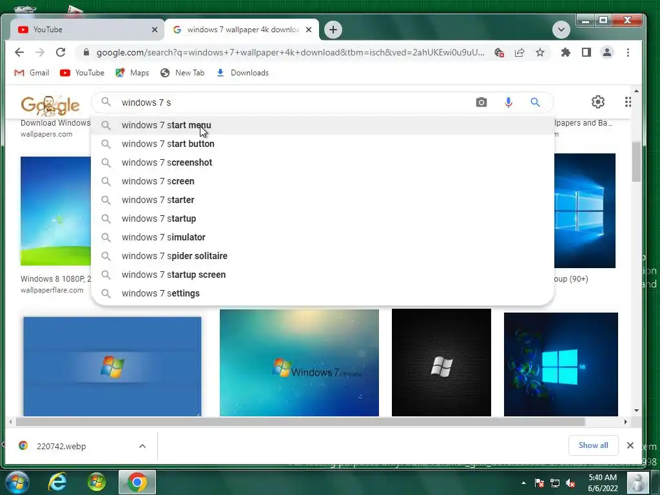Screen dimensions: 660x495
Task: Choose suggestion windows 7 starter
Action: tap(322, 200)
